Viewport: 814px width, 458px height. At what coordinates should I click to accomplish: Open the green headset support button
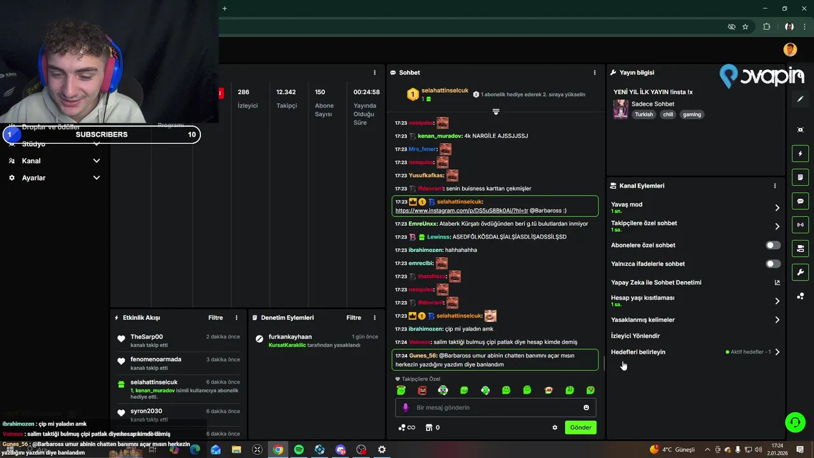coord(794,422)
